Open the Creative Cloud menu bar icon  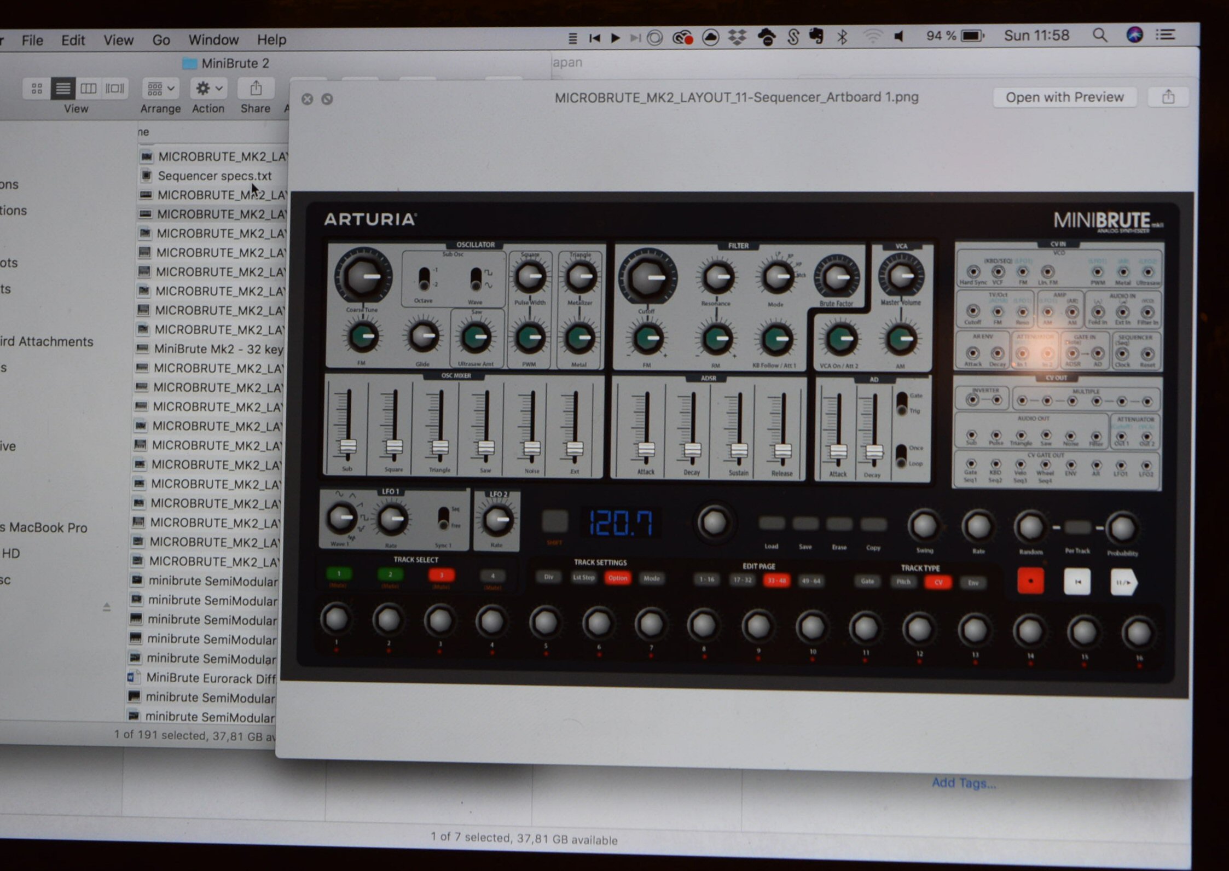tap(683, 38)
